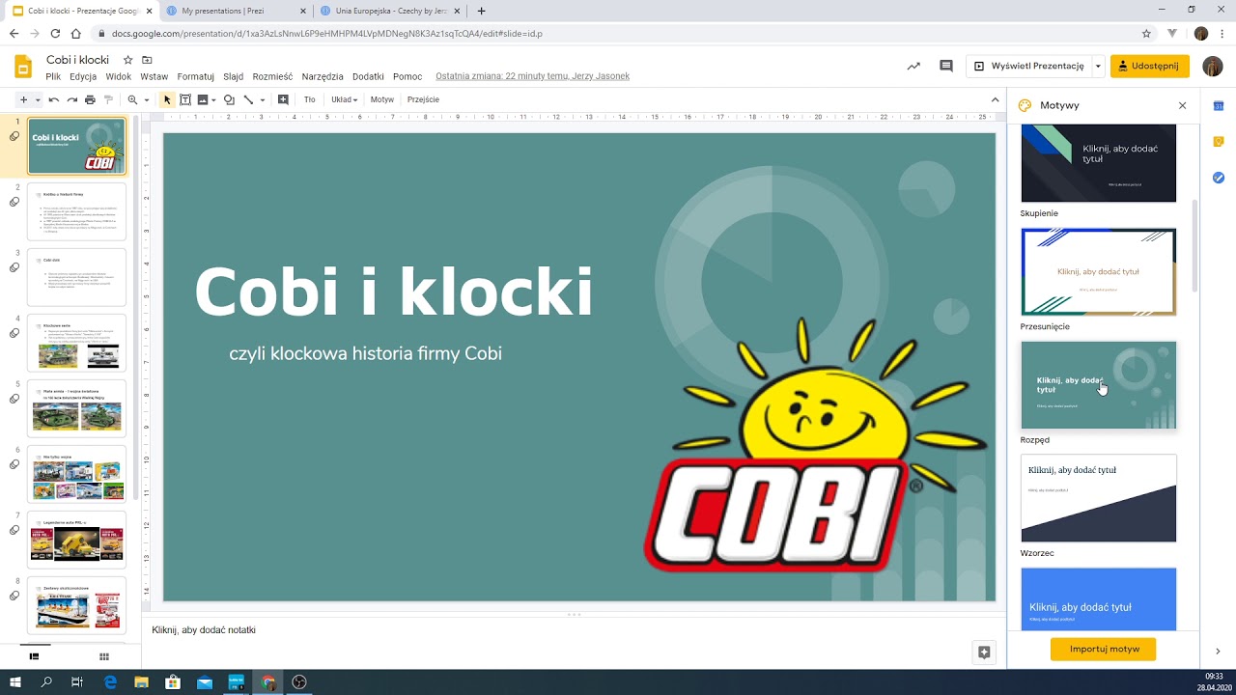Redo the last action
The image size is (1236, 695).
pyautogui.click(x=71, y=99)
